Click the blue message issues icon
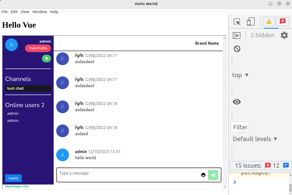The width and height of the screenshot is (292, 195). tap(286, 165)
